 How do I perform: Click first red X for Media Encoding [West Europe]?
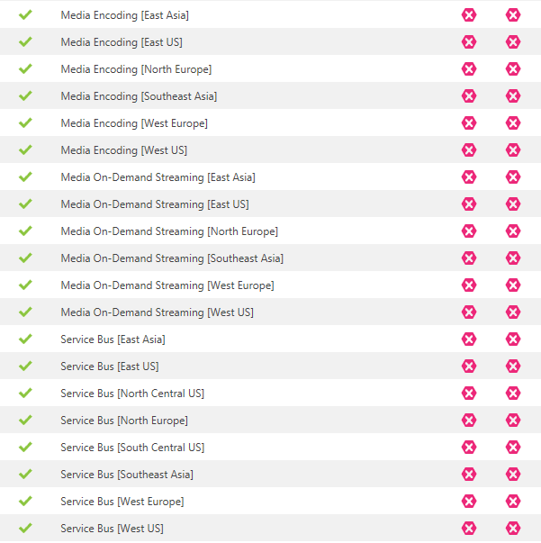469,123
